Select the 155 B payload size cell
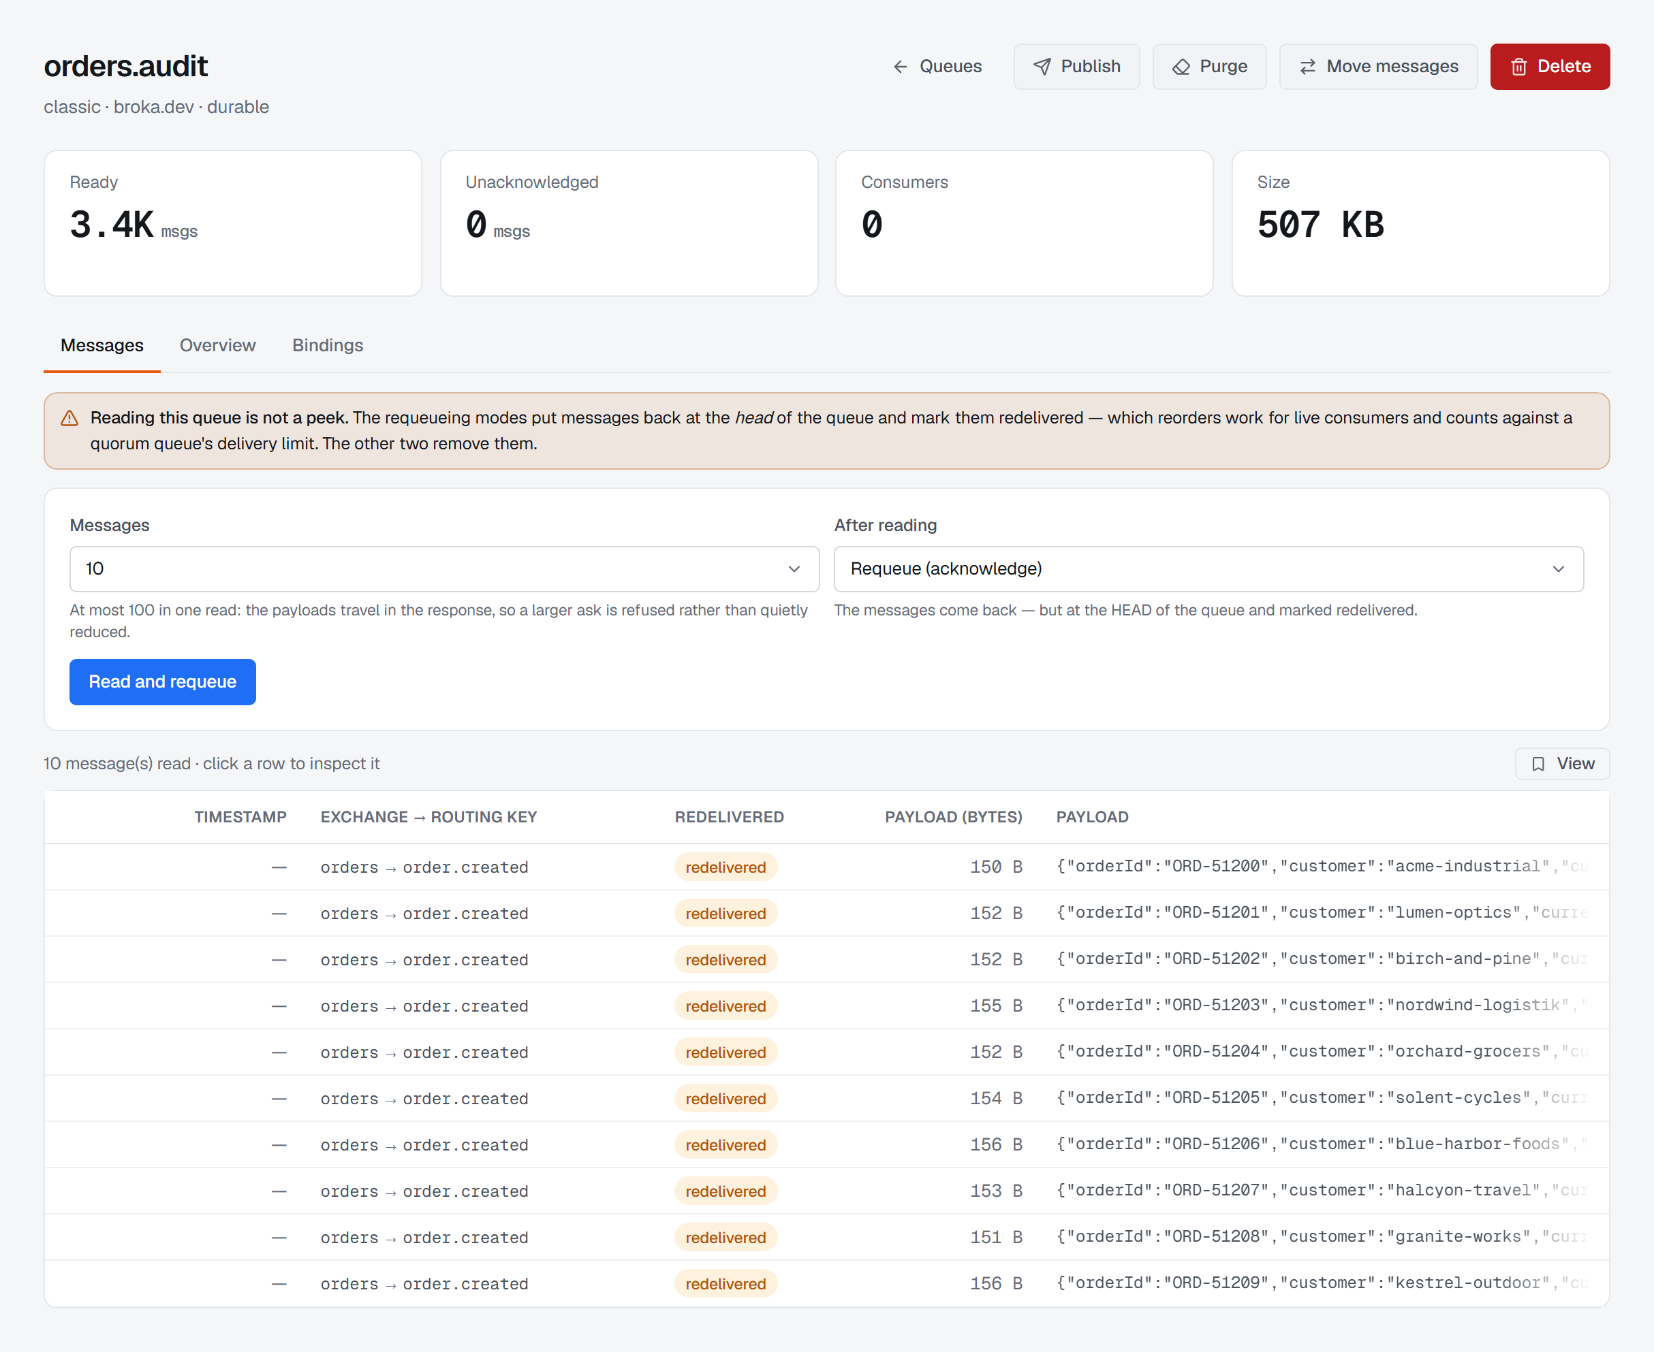The width and height of the screenshot is (1654, 1352). tap(995, 1005)
